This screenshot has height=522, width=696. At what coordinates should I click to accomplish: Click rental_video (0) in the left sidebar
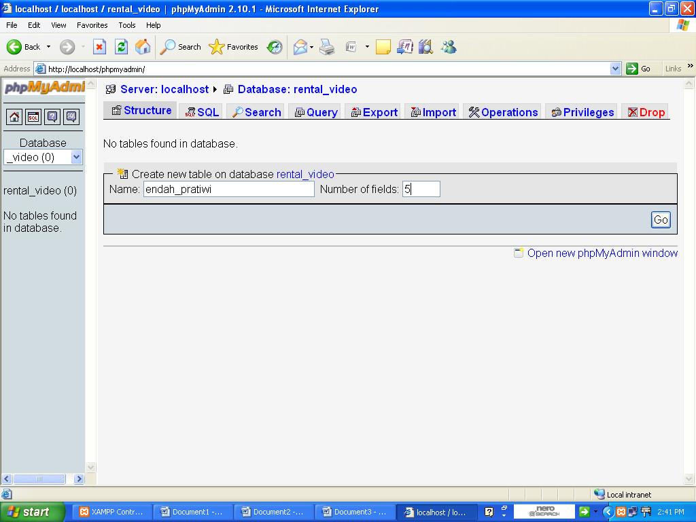point(40,191)
